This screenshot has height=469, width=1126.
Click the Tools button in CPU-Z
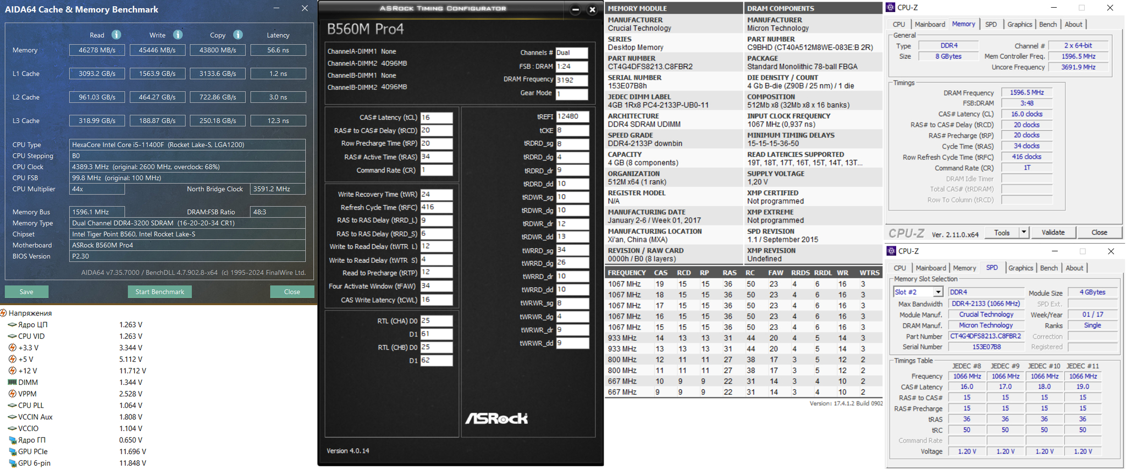coord(1002,233)
